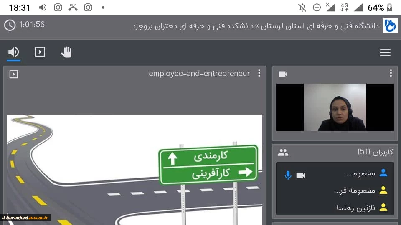Click the employee-and-entrepreneur panel title

click(x=199, y=74)
